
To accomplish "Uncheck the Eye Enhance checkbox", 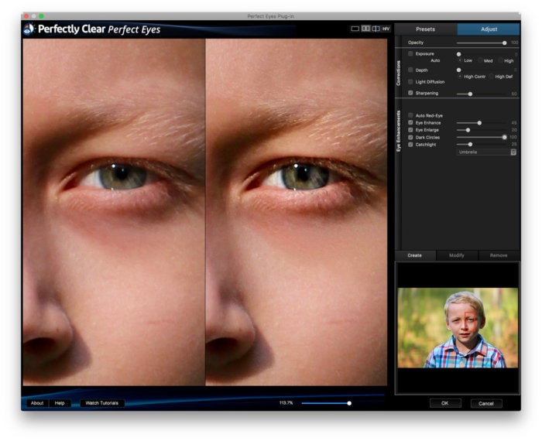I will click(x=410, y=122).
